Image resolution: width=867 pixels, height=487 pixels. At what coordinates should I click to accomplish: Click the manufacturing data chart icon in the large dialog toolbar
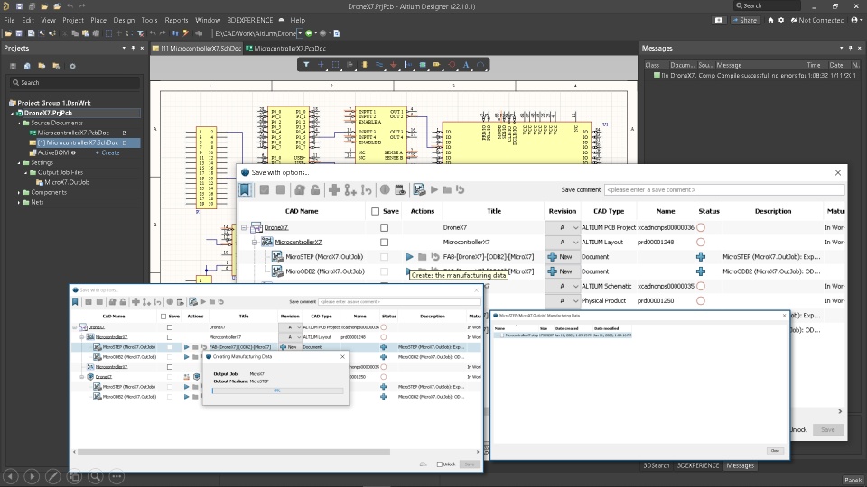418,190
